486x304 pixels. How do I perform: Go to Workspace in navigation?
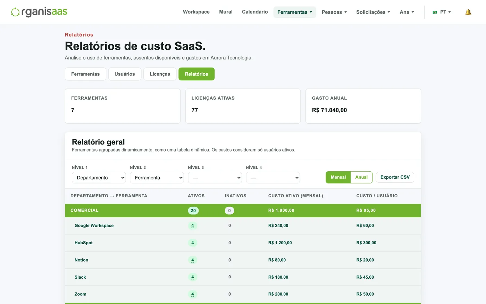click(x=196, y=12)
